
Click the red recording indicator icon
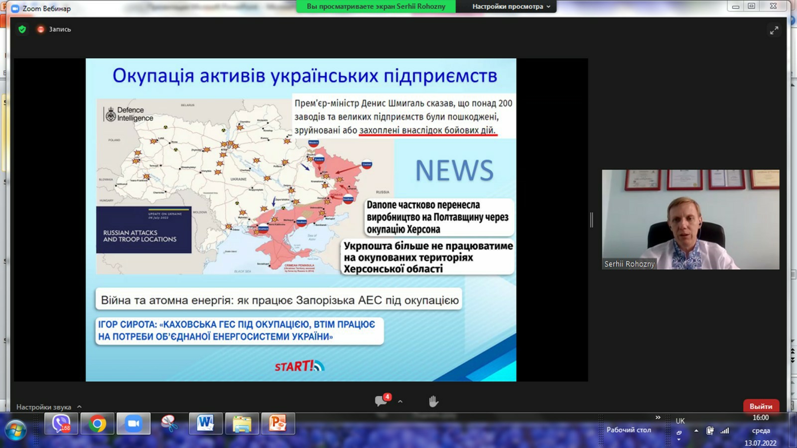click(41, 29)
